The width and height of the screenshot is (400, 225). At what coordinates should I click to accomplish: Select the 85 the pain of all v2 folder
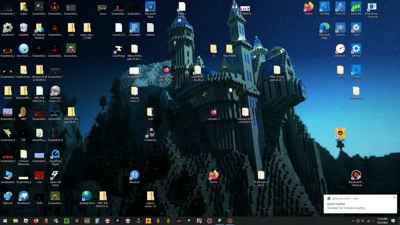point(261,178)
